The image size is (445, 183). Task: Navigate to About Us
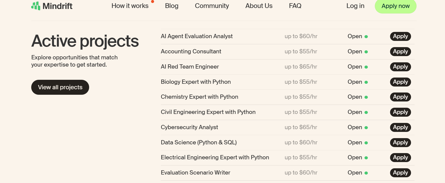point(259,6)
